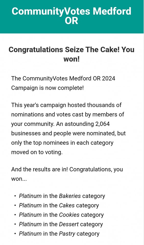Click the "The CommunityVotes Medford OR 2024" line
This screenshot has height=245, width=144.
pyautogui.click(x=63, y=78)
